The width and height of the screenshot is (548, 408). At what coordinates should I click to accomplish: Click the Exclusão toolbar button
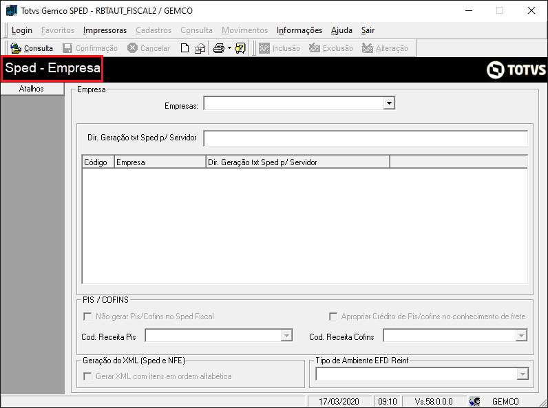331,48
